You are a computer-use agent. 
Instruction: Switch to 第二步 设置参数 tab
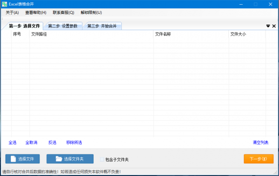point(63,26)
